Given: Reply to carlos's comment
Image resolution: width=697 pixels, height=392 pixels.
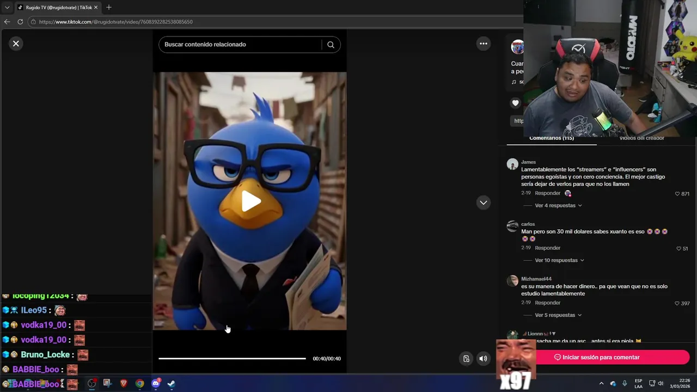Looking at the screenshot, I should click(547, 248).
